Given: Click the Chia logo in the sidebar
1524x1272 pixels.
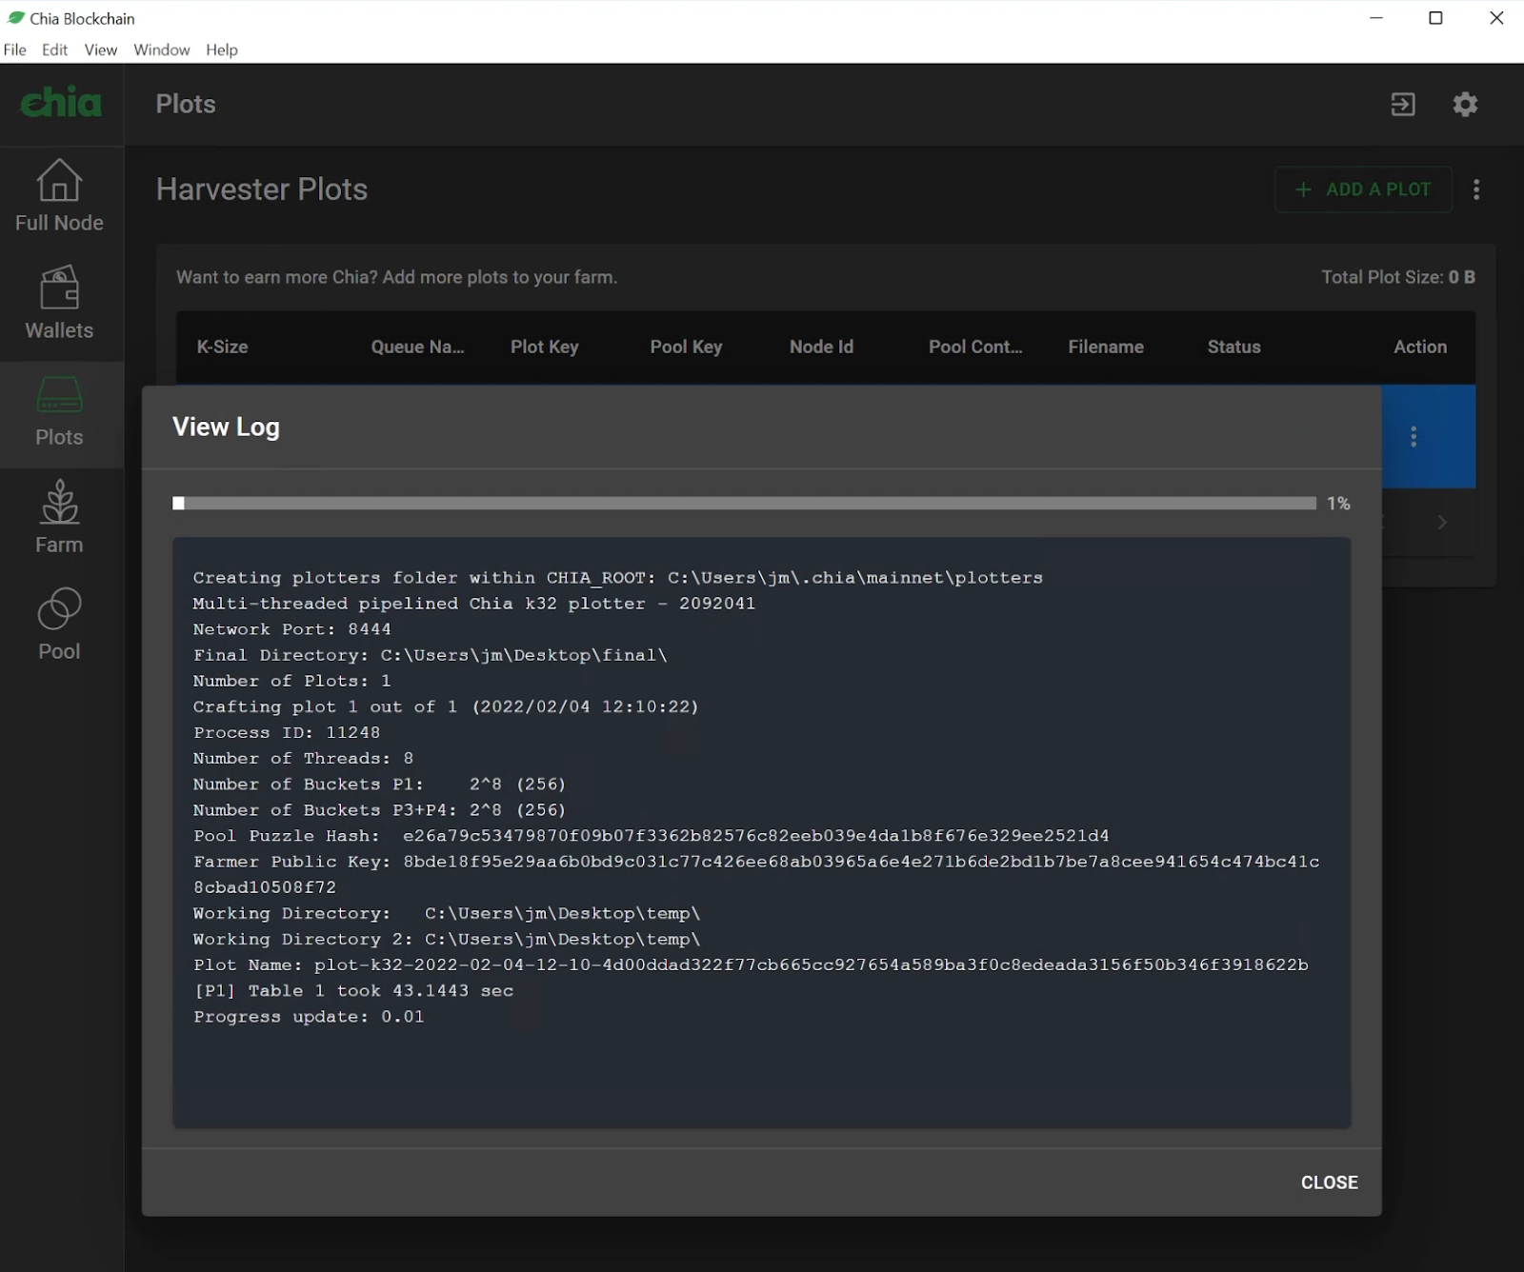Looking at the screenshot, I should point(61,103).
